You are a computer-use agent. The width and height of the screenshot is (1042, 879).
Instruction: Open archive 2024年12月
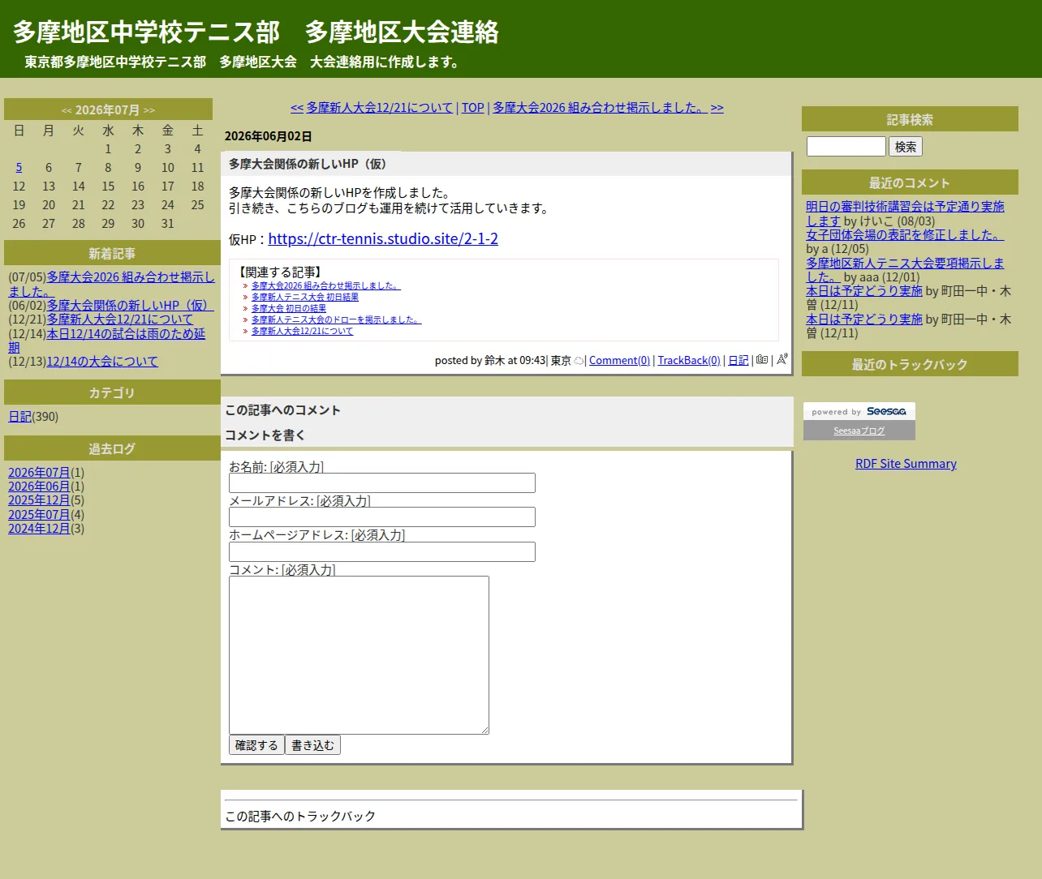click(x=39, y=529)
